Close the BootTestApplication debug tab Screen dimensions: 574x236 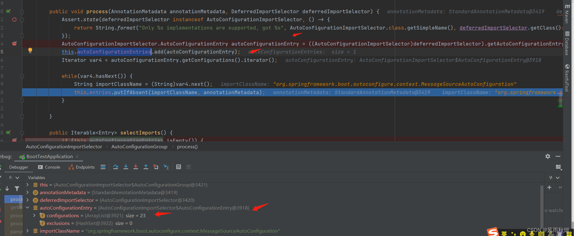click(77, 157)
